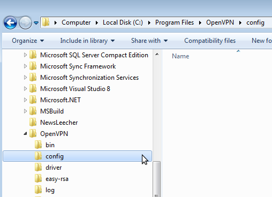Click the driver folder icon

coord(39,167)
